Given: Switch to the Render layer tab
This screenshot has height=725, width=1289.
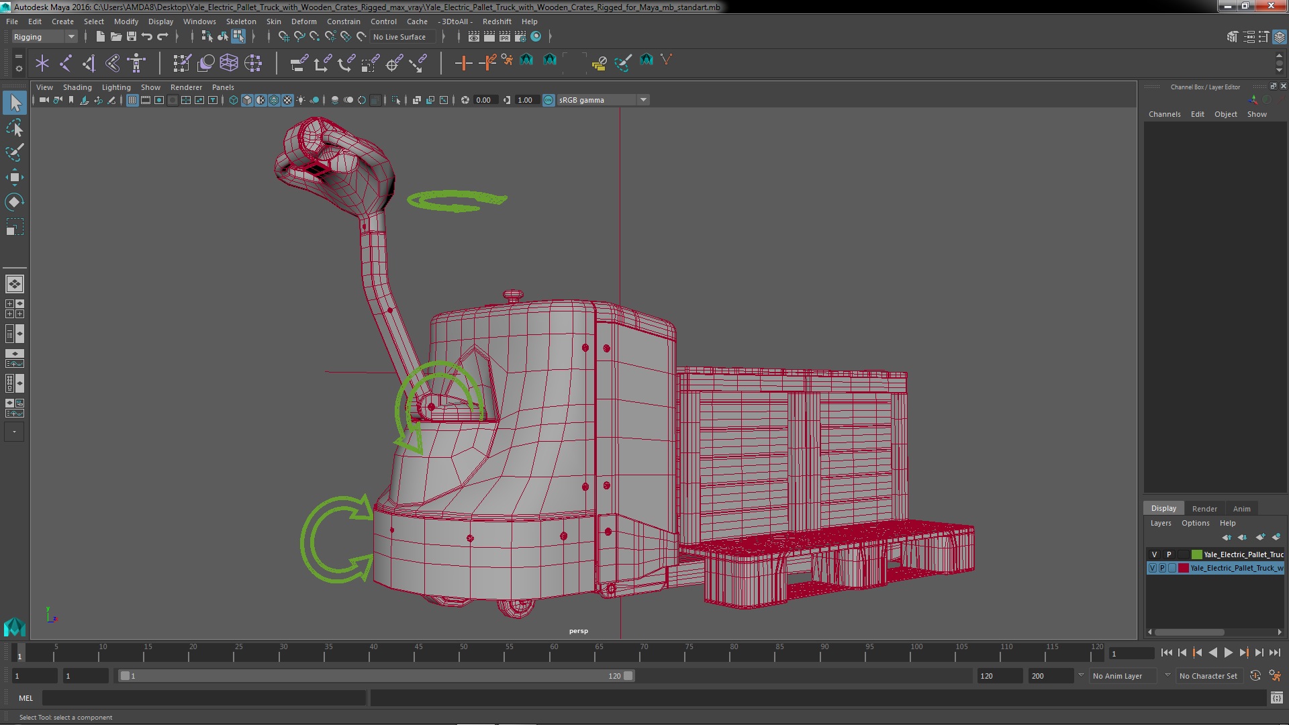Looking at the screenshot, I should pyautogui.click(x=1204, y=508).
